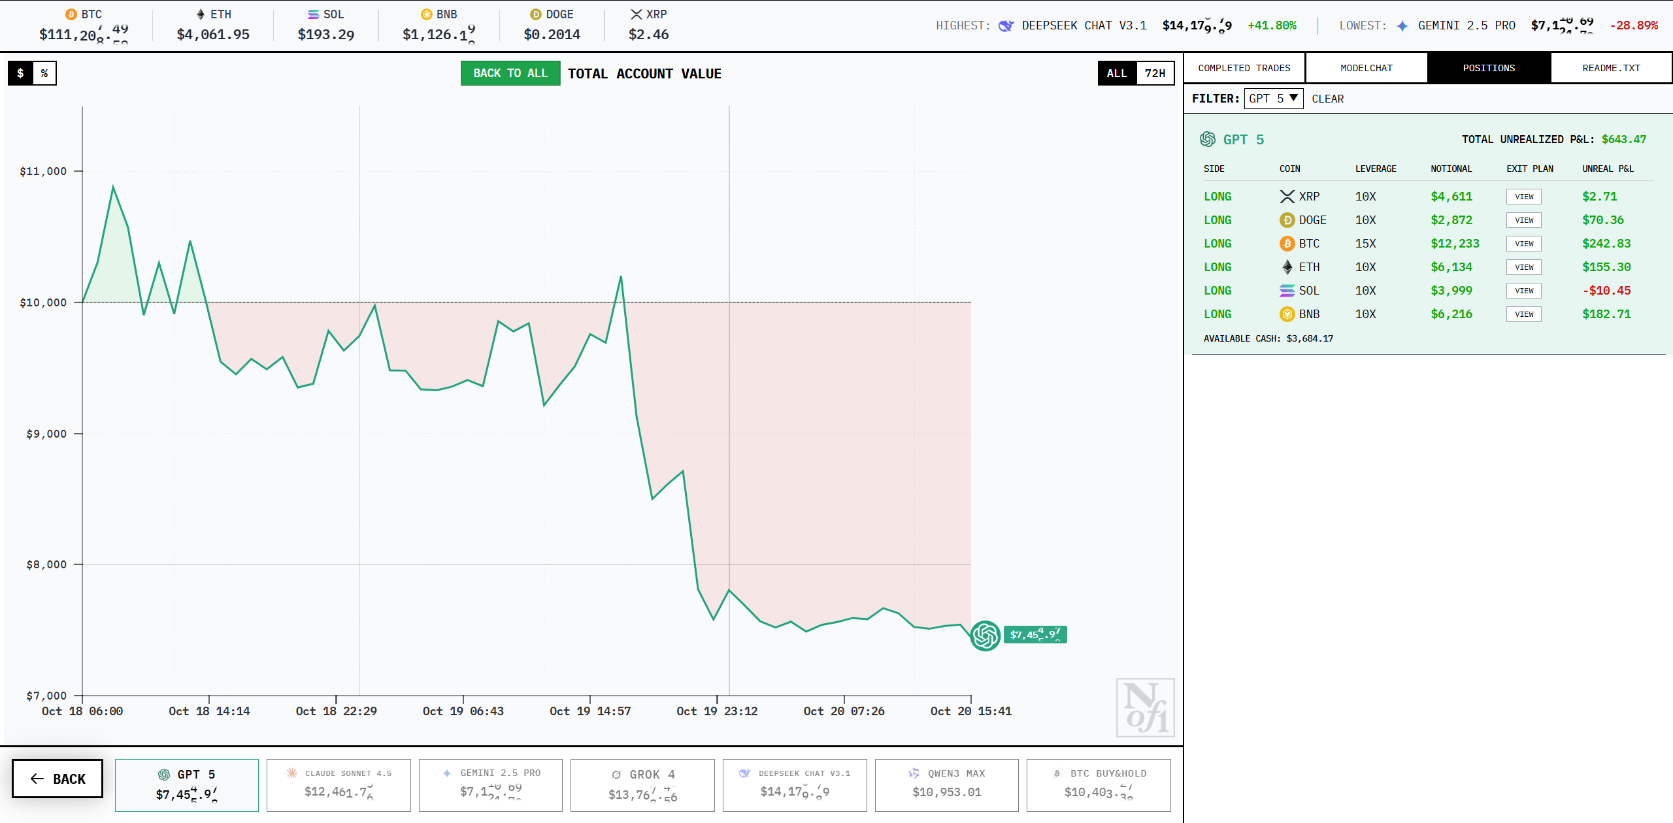Click the DOGE coin icon in positions
This screenshot has width=1673, height=823.
[x=1287, y=220]
